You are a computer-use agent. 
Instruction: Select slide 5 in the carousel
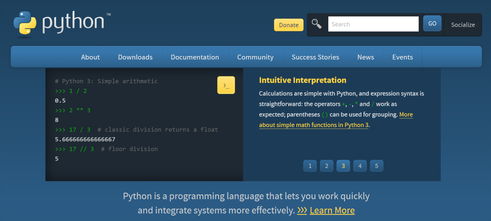377,166
